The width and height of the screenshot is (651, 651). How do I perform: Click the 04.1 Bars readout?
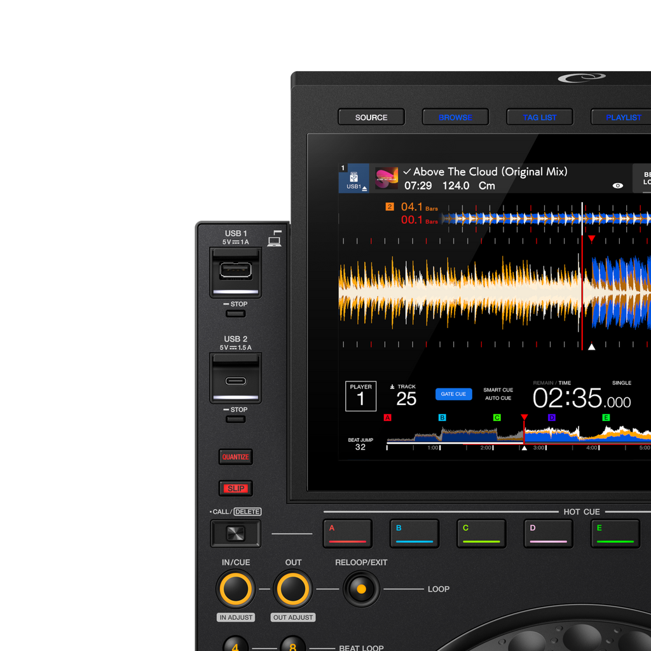pyautogui.click(x=420, y=207)
